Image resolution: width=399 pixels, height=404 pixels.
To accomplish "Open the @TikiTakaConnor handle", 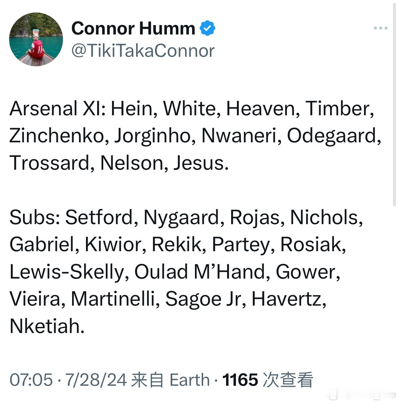I will [143, 51].
